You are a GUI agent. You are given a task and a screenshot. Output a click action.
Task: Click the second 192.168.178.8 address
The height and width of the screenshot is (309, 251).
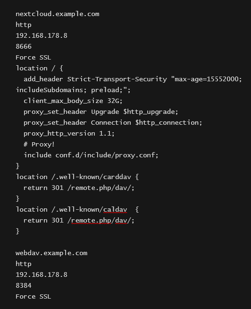[x=42, y=275]
